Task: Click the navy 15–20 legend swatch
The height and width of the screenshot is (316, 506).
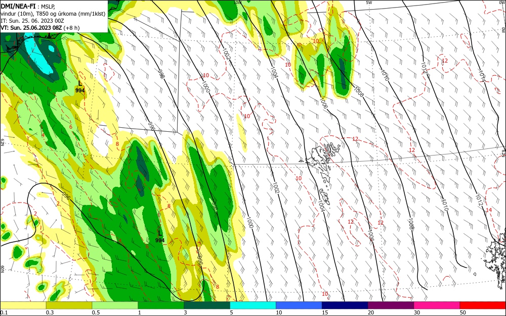Action: pyautogui.click(x=345, y=305)
